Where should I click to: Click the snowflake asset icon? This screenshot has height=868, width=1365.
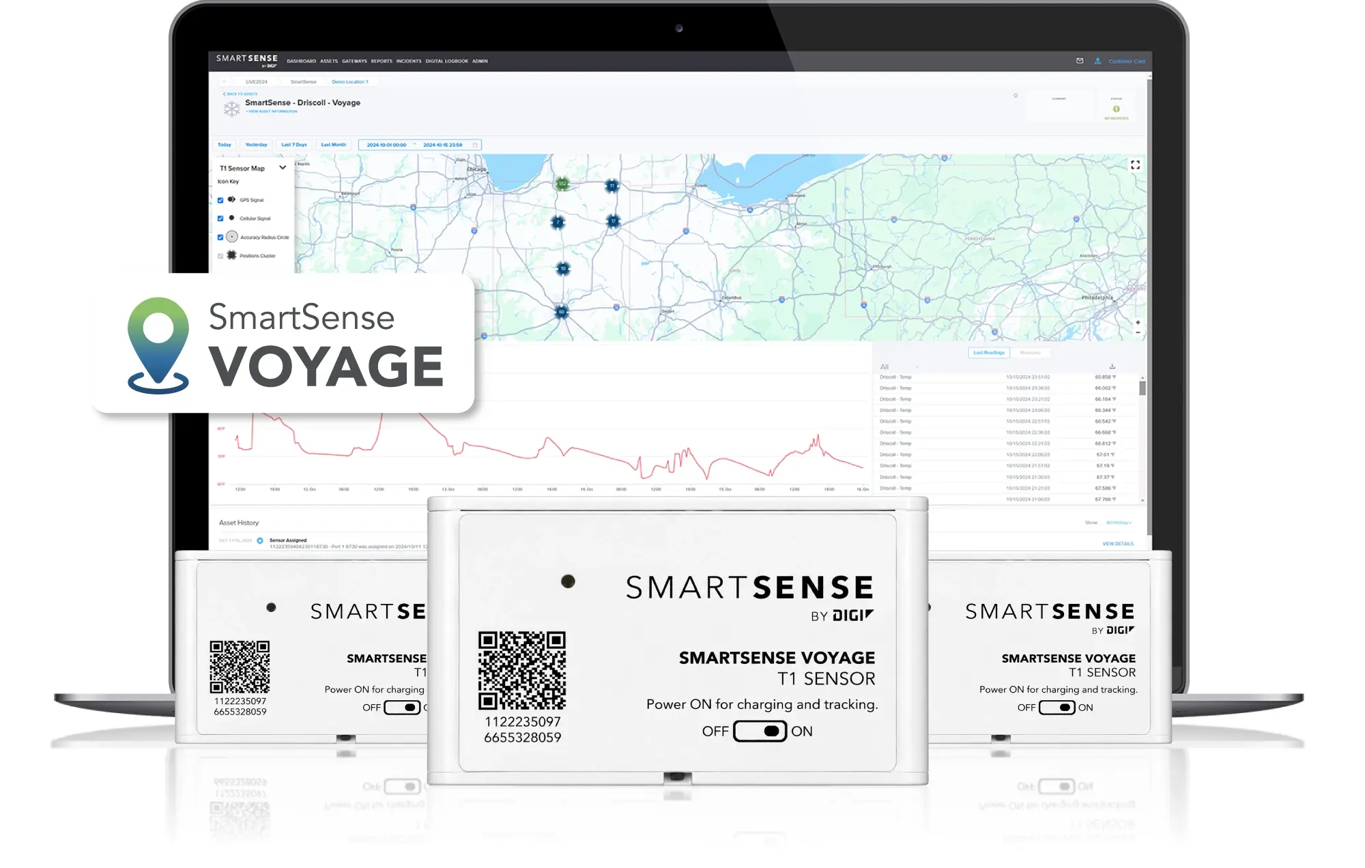232,108
